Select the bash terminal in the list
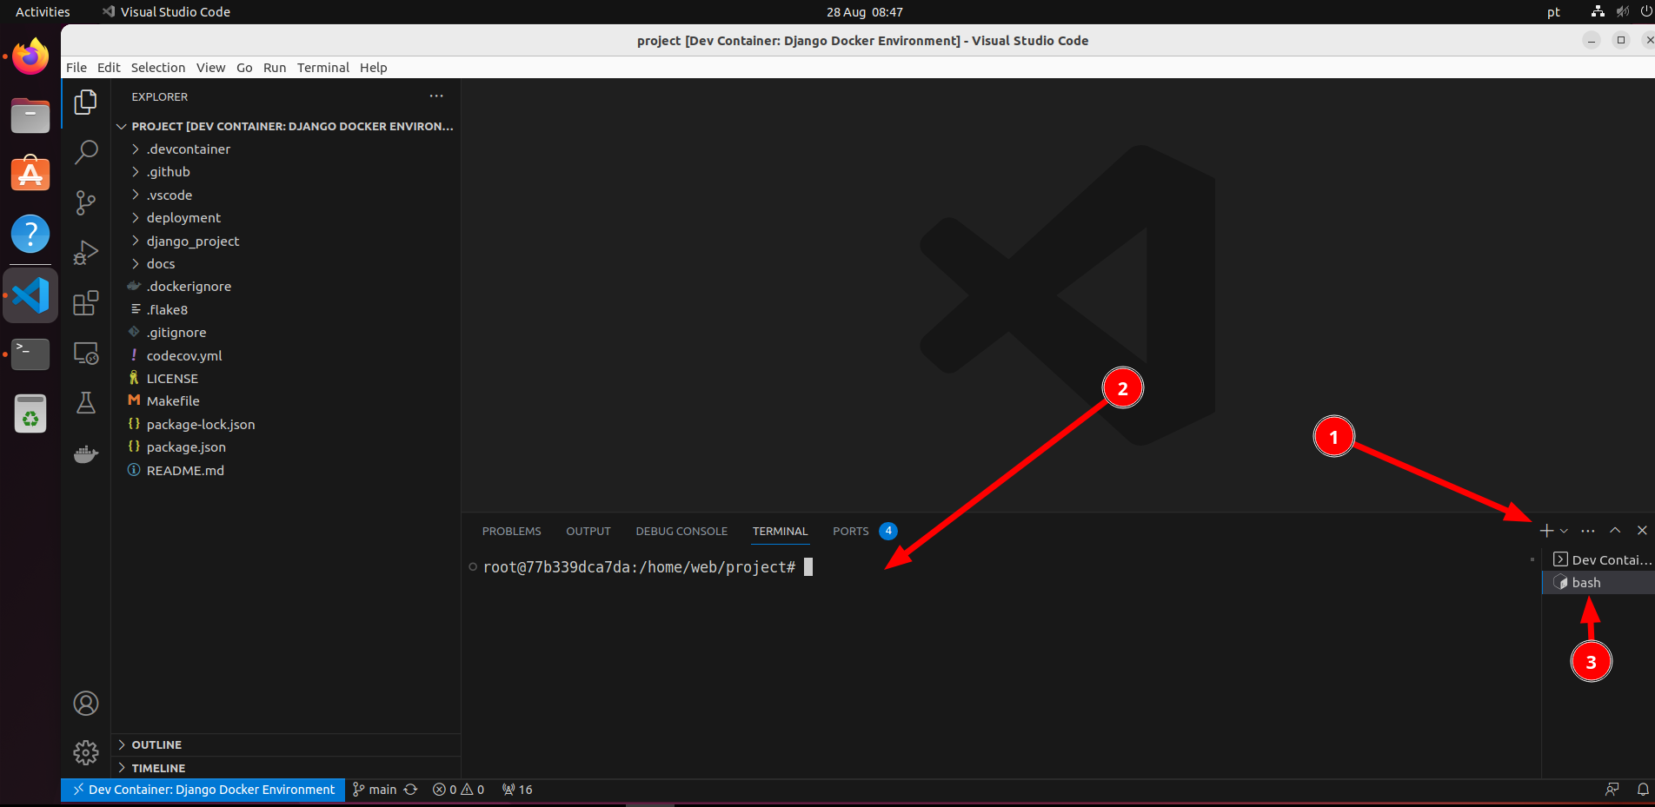This screenshot has width=1655, height=807. 1599,583
